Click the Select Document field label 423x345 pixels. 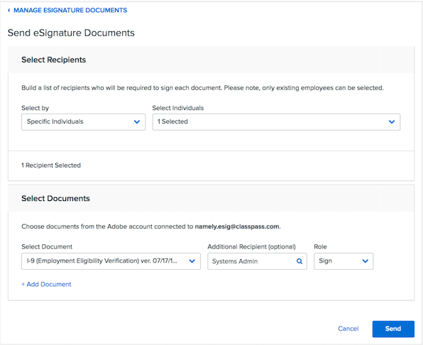47,247
